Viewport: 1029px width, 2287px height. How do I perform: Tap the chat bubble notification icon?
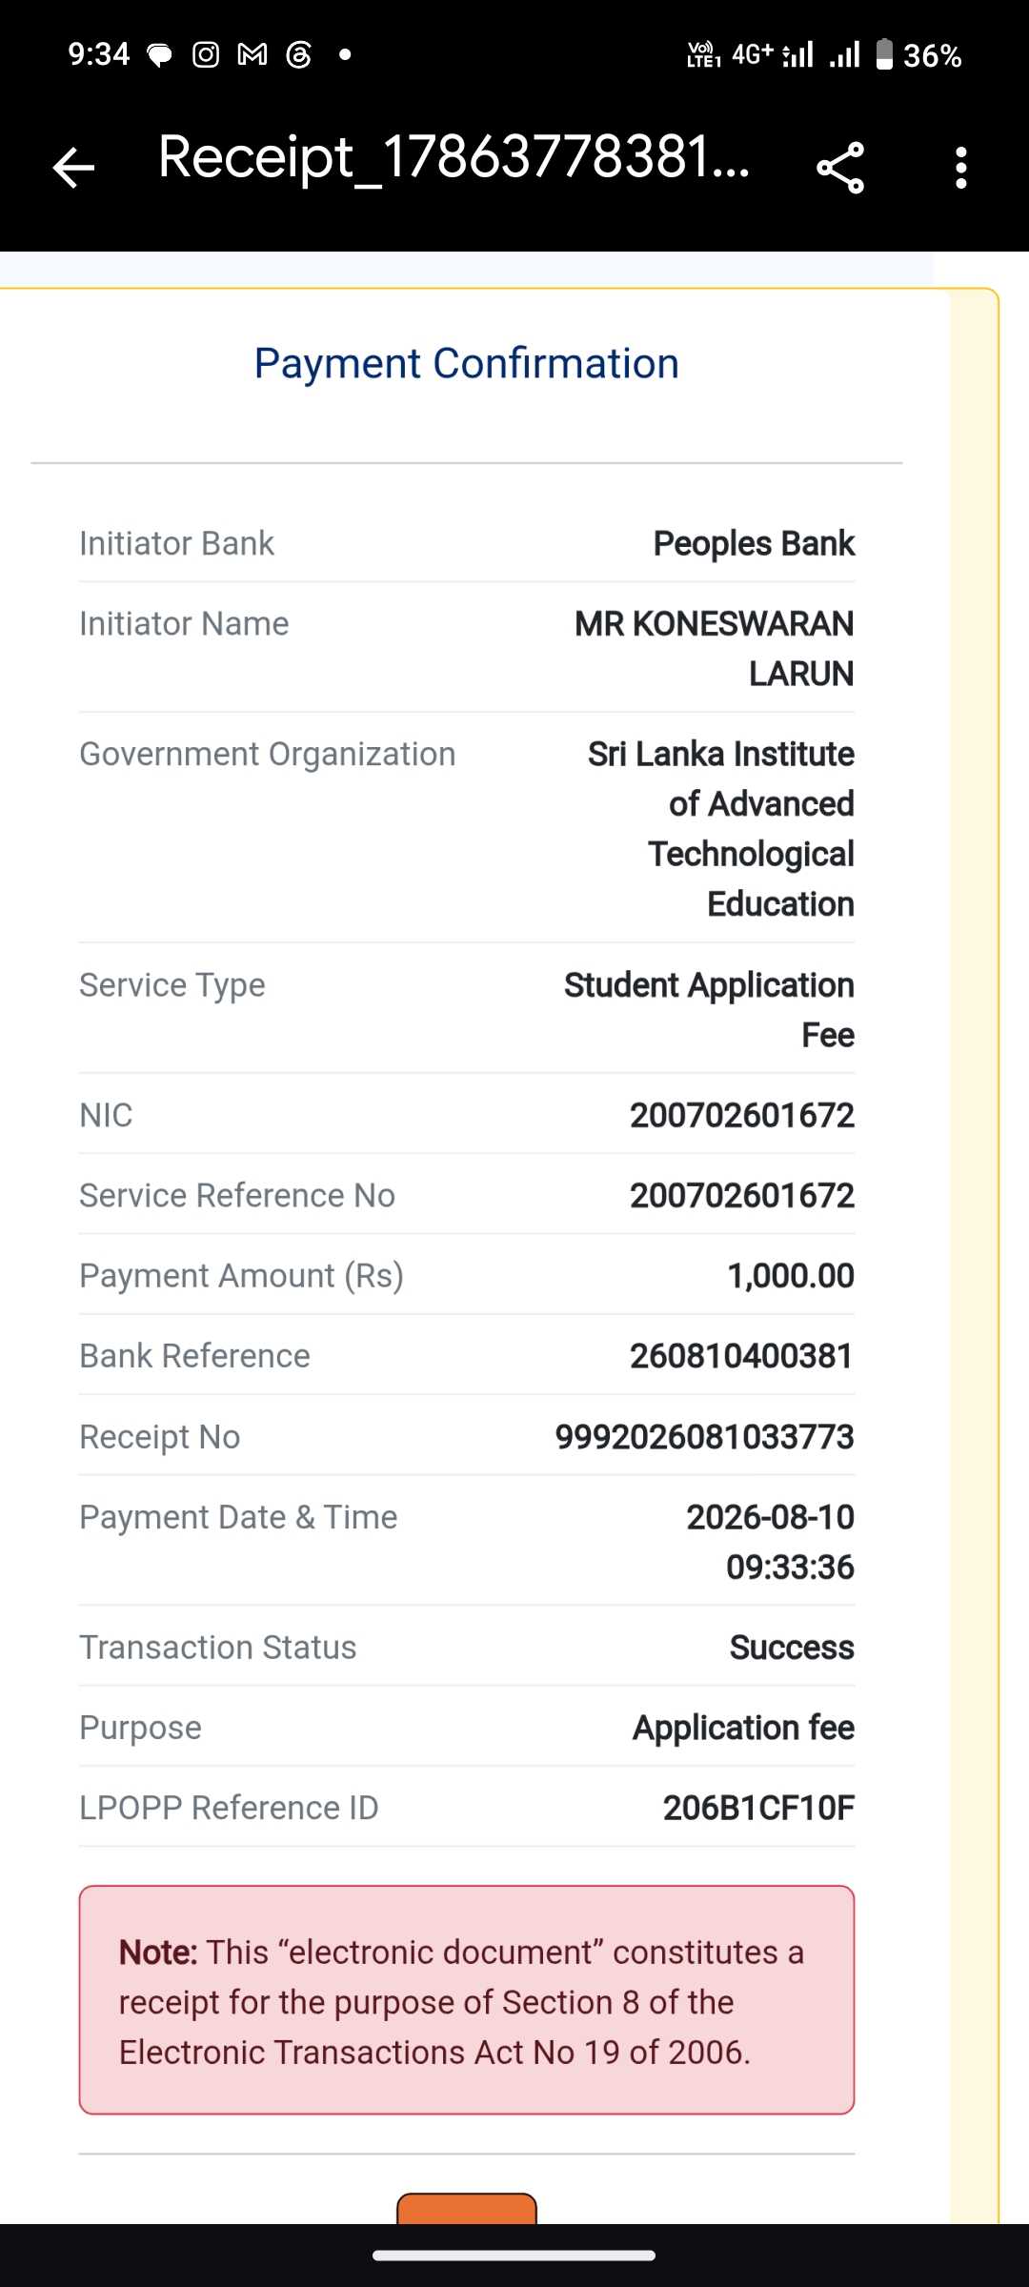(160, 55)
